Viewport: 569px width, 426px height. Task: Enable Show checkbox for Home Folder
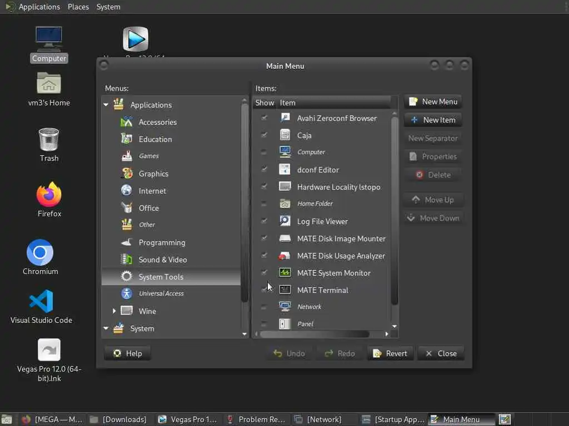(264, 204)
